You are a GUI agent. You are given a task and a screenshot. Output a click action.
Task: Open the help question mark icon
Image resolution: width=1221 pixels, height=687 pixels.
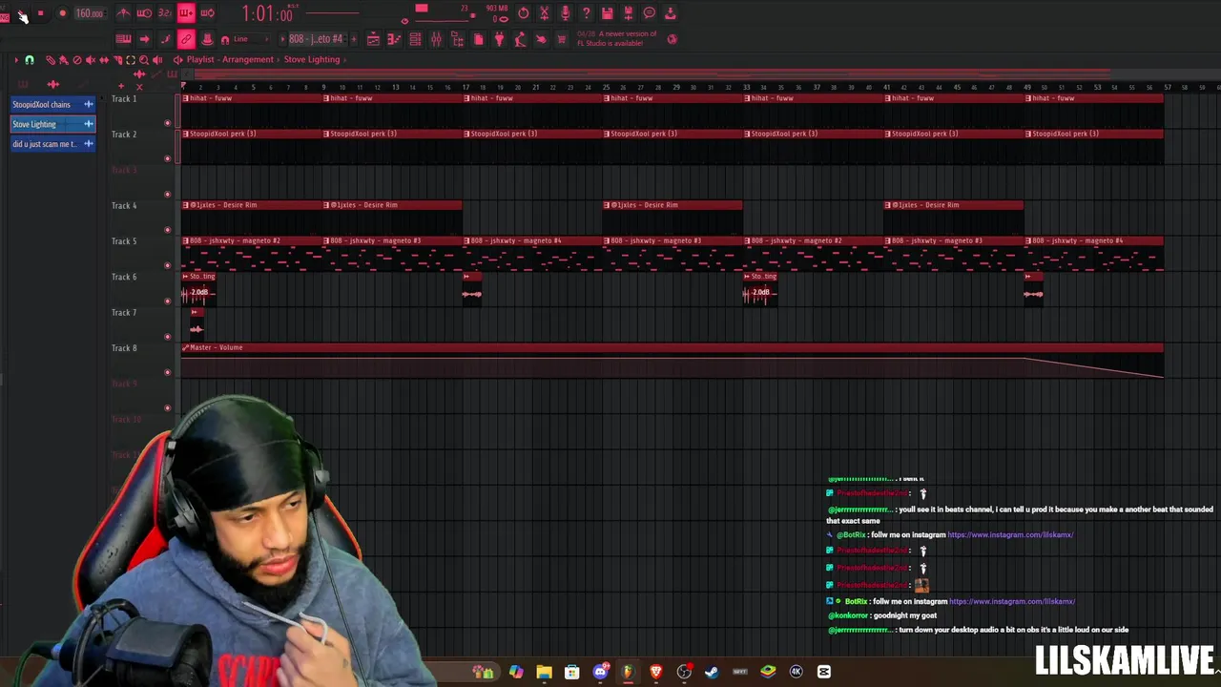click(586, 13)
